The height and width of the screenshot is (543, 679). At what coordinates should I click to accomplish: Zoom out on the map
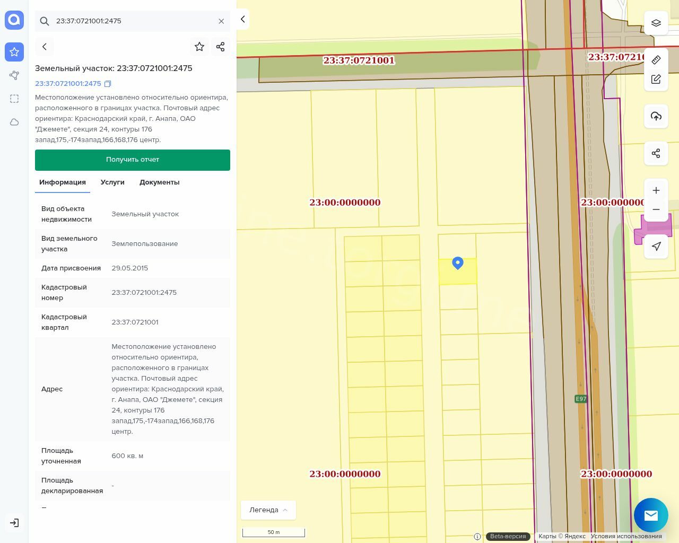[656, 209]
